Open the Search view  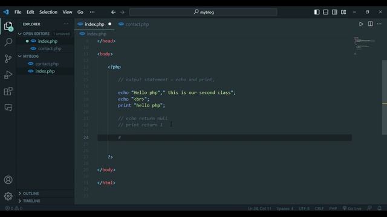click(x=8, y=42)
